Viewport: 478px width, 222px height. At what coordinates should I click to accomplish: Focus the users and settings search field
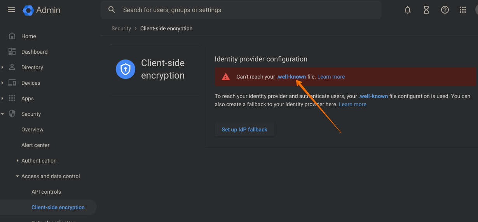[241, 10]
